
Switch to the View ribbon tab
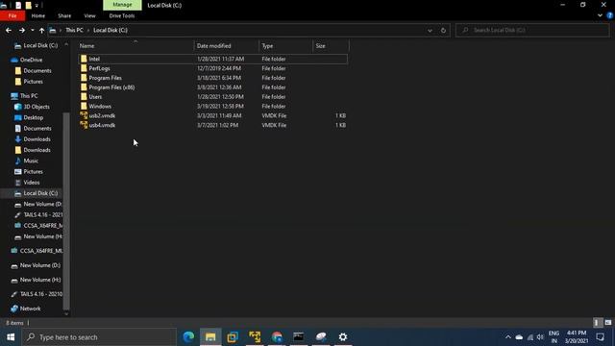coord(89,15)
